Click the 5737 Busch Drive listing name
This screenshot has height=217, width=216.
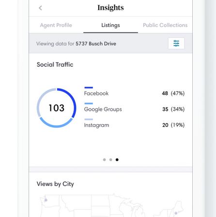tap(96, 44)
